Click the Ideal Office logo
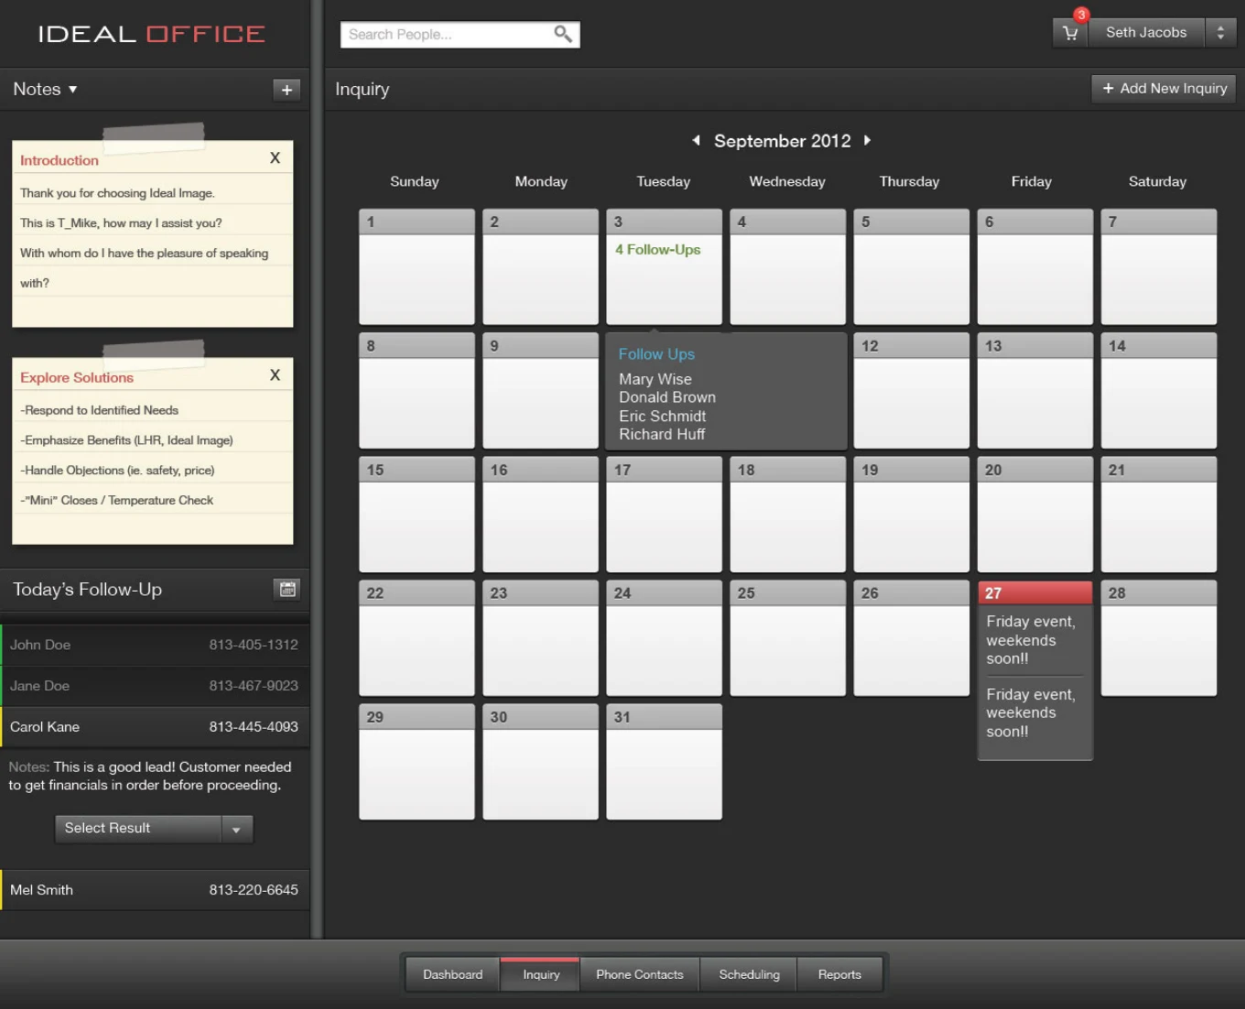 [x=152, y=34]
